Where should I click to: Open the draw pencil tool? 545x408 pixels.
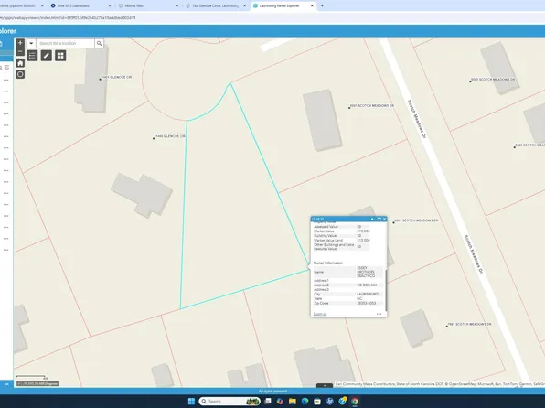pos(47,56)
